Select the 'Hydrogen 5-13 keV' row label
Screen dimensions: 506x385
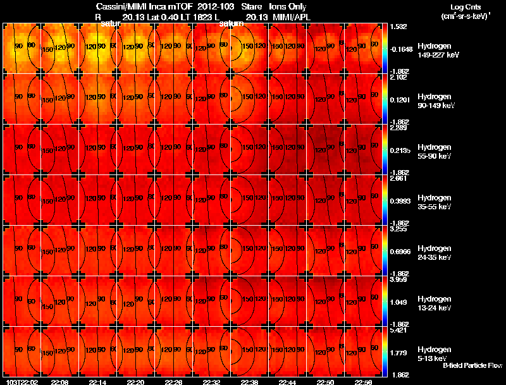point(434,354)
